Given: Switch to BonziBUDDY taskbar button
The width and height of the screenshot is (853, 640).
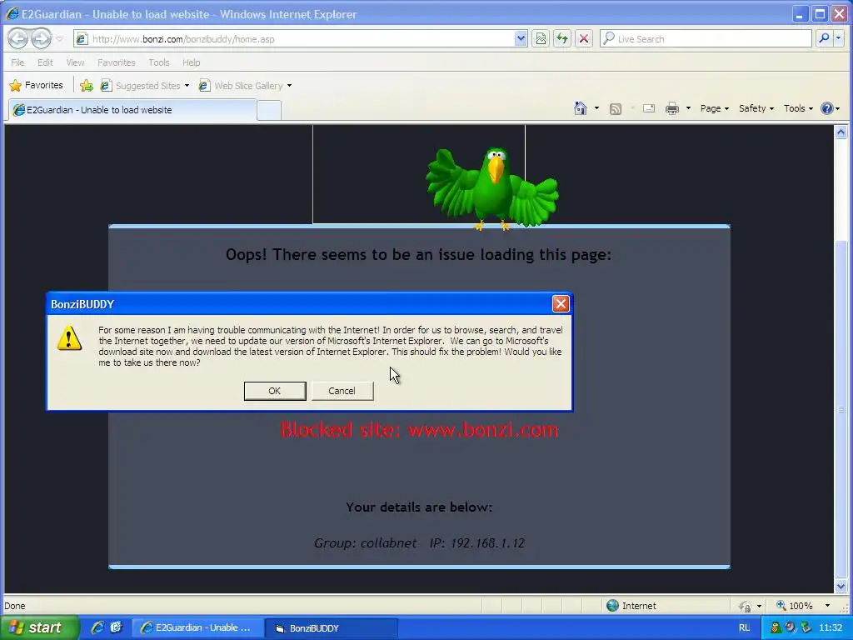Looking at the screenshot, I should click(x=332, y=628).
